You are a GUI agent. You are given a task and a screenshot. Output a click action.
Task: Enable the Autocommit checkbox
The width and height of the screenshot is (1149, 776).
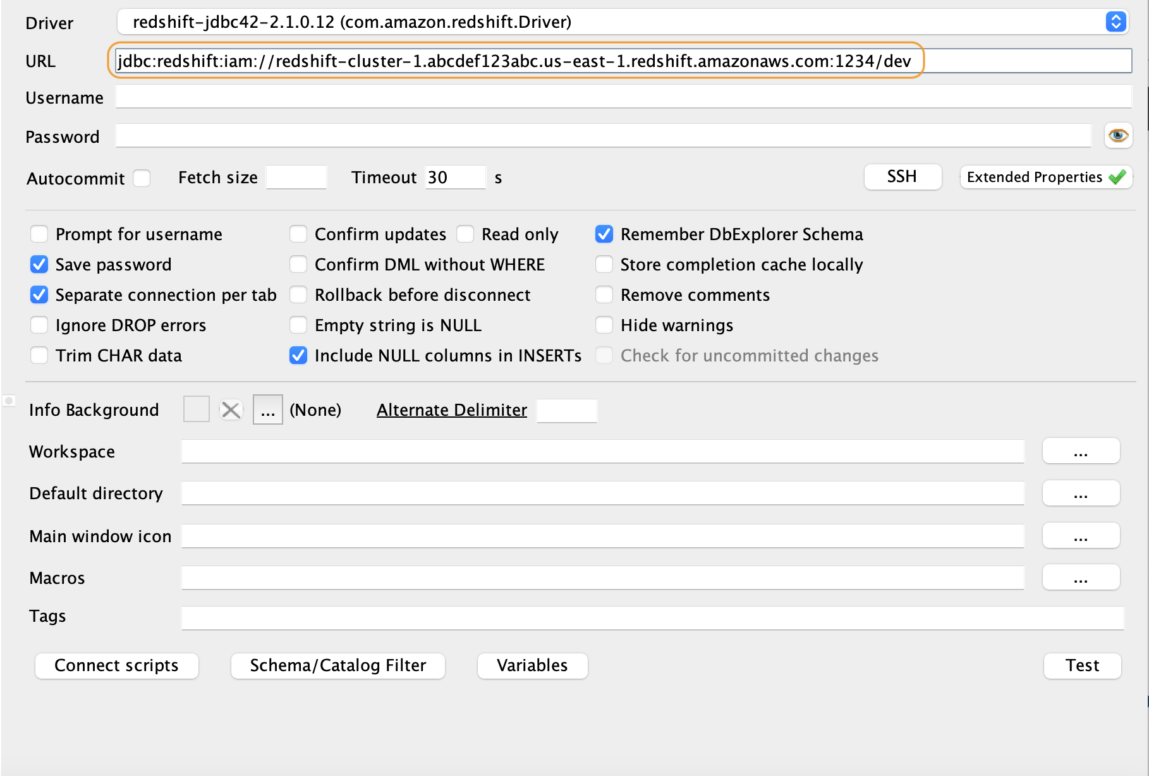(x=142, y=178)
